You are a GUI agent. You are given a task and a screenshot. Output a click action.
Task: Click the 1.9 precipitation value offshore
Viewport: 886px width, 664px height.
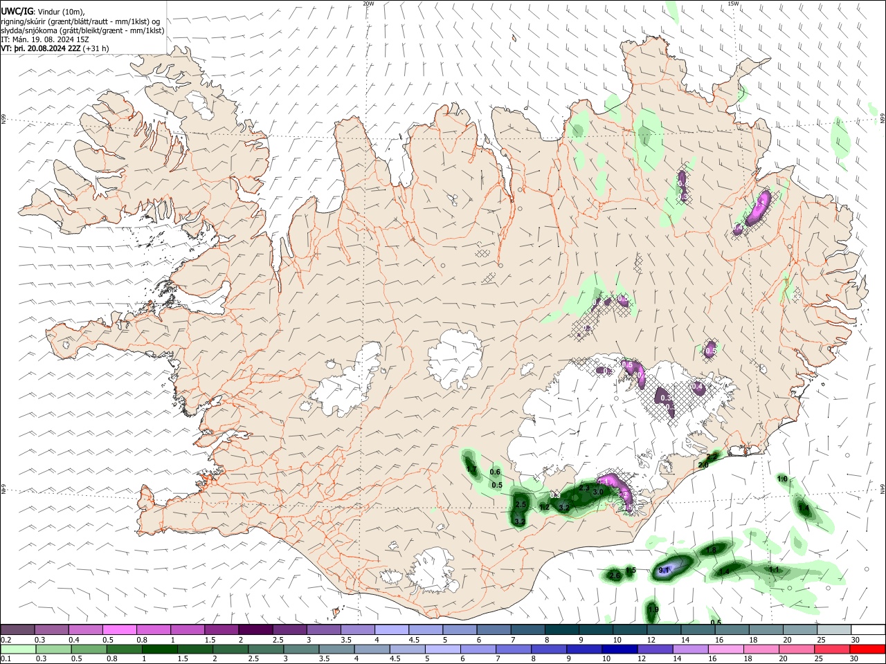(653, 609)
